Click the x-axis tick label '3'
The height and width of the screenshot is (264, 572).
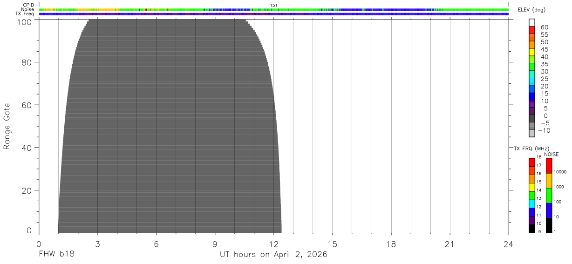click(x=97, y=244)
